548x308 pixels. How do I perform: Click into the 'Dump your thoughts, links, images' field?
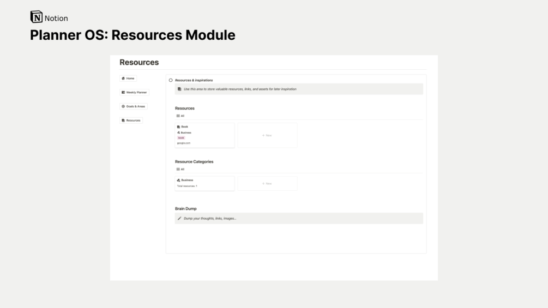pyautogui.click(x=299, y=218)
